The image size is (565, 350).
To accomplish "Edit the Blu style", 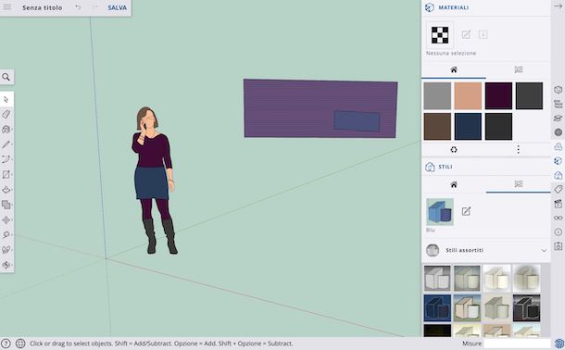I will pyautogui.click(x=466, y=211).
